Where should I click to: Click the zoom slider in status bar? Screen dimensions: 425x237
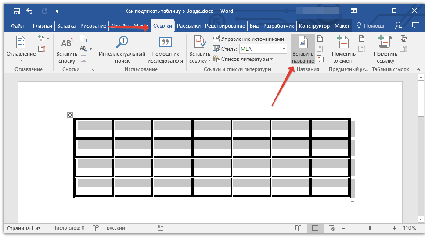click(370, 228)
